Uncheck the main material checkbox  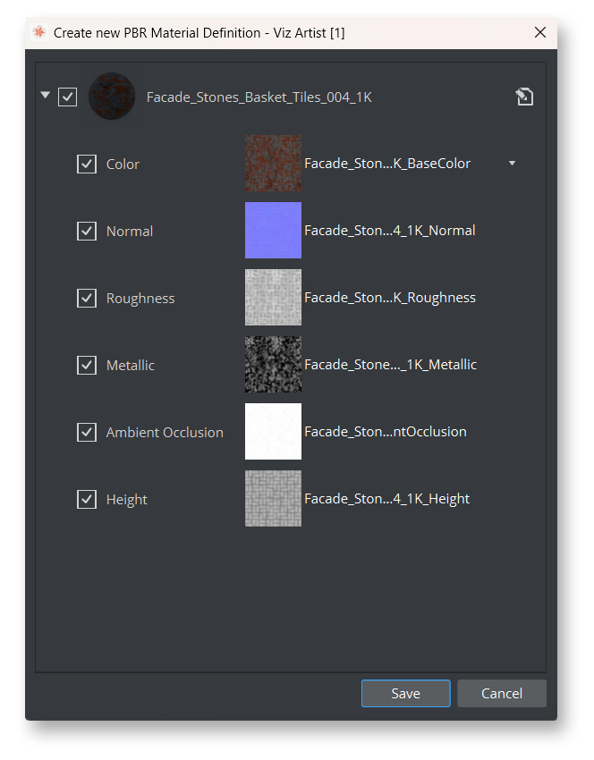[68, 97]
